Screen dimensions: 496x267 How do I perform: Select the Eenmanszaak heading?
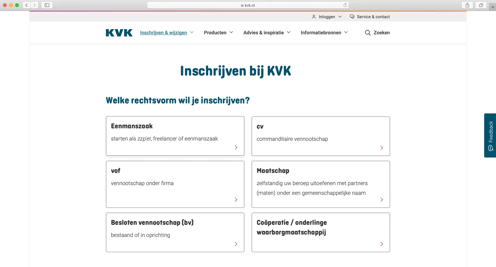click(132, 126)
